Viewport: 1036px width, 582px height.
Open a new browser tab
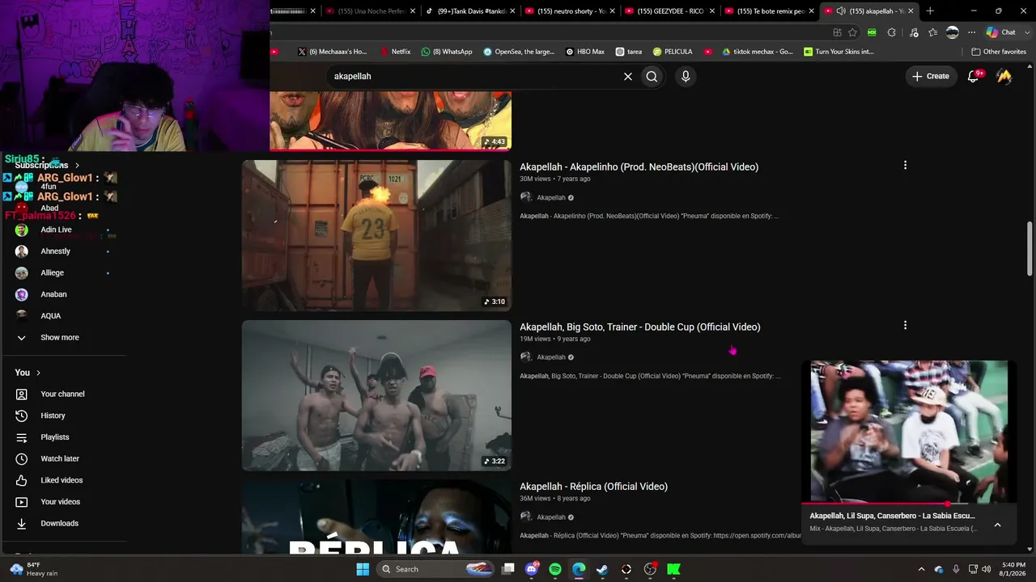tap(930, 11)
